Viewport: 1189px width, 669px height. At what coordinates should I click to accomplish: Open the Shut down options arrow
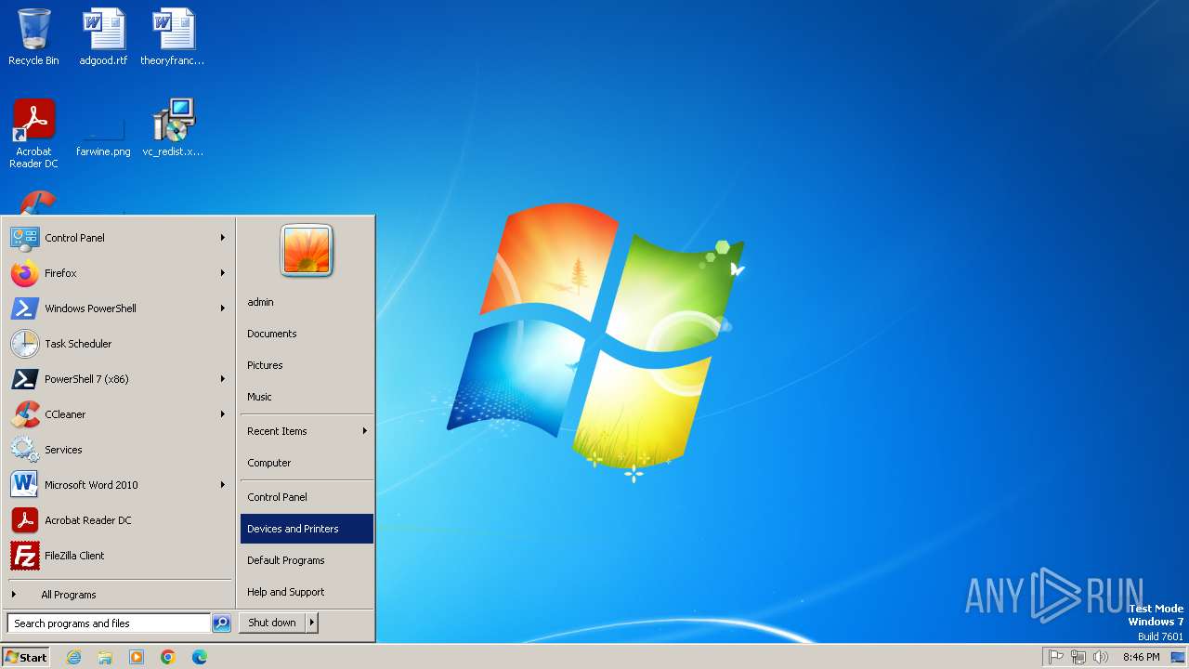point(312,623)
